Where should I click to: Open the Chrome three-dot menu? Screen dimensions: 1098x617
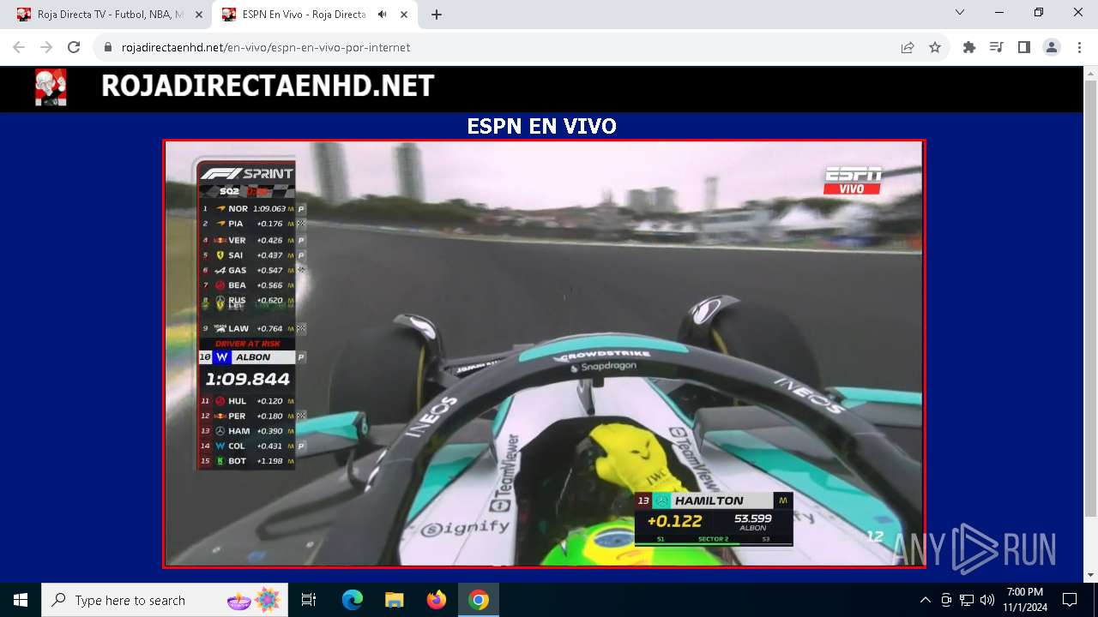[x=1078, y=47]
